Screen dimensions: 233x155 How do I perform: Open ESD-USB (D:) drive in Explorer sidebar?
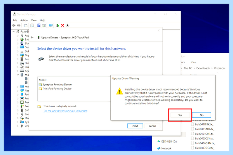(x=167, y=141)
